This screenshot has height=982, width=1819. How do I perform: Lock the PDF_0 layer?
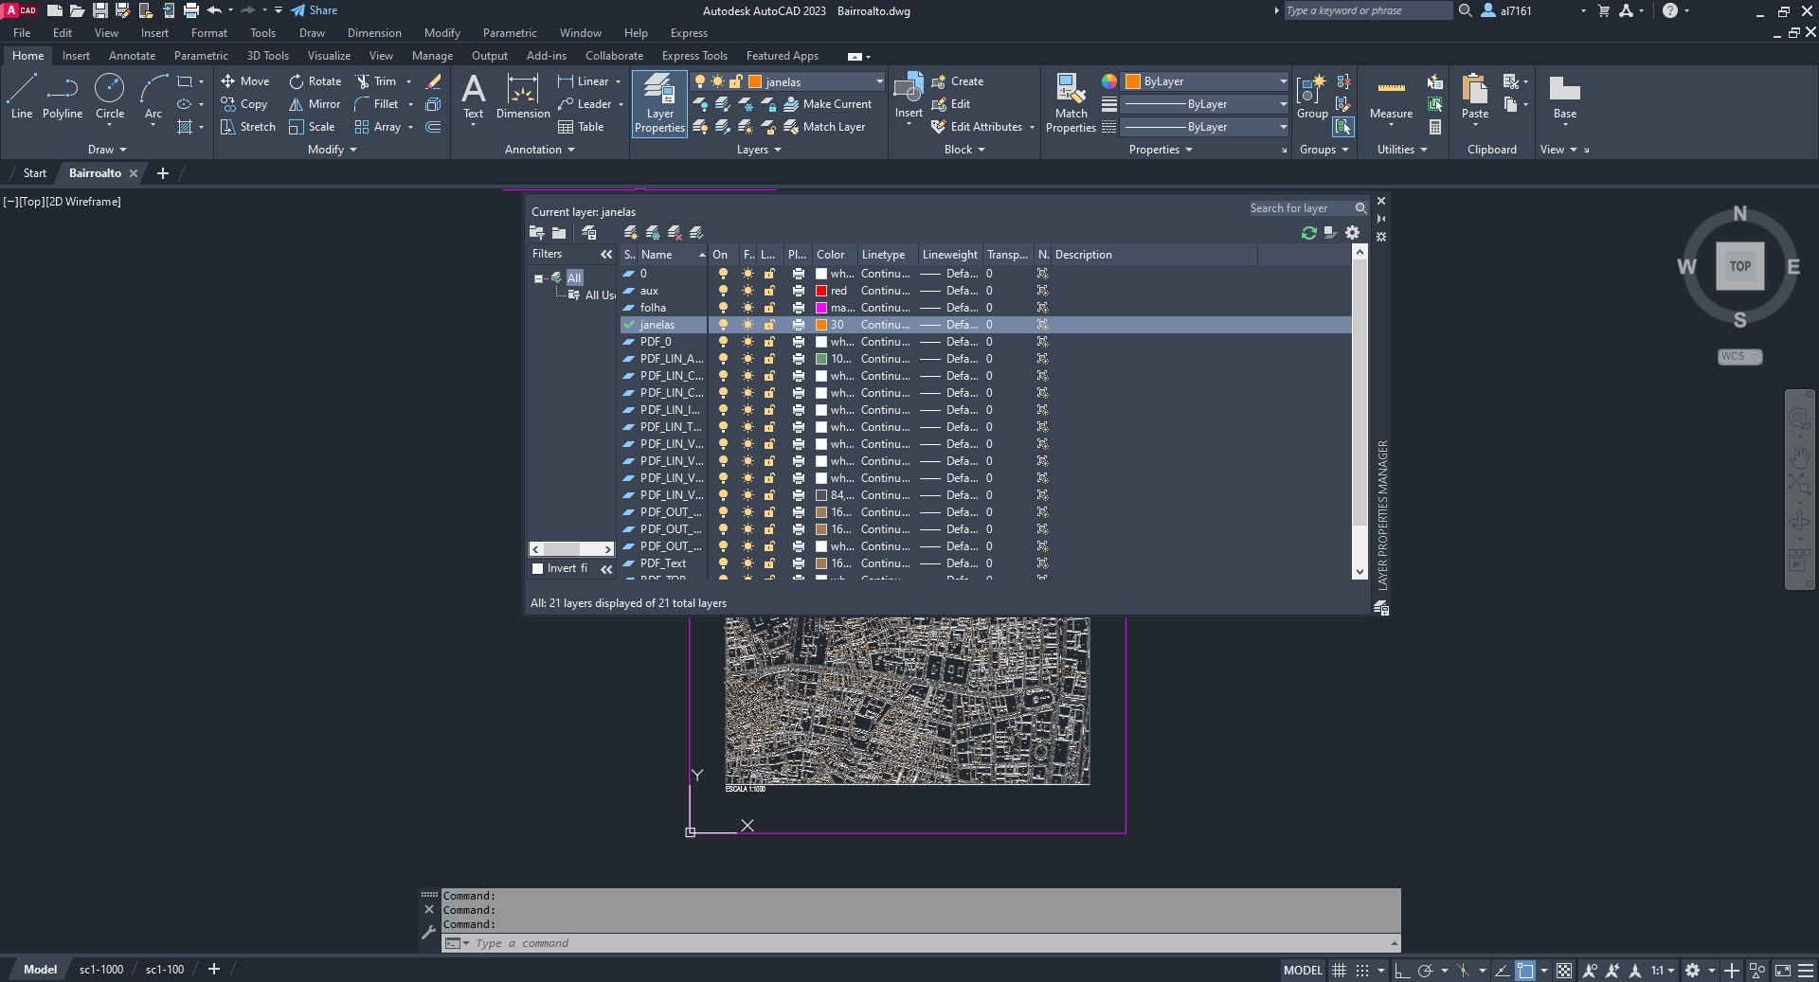coord(769,342)
